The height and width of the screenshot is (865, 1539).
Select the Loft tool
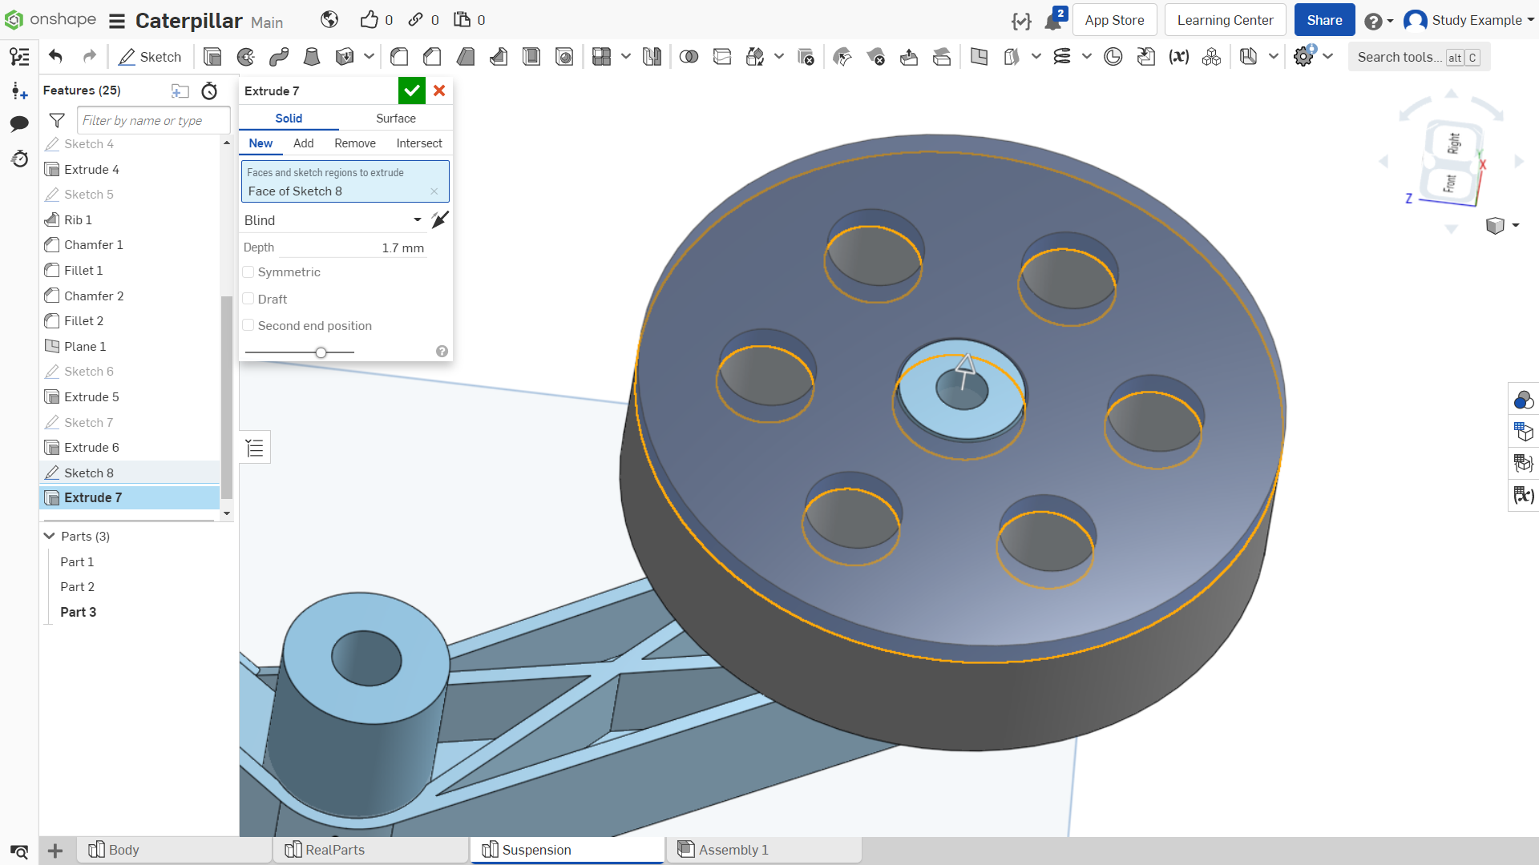click(312, 57)
